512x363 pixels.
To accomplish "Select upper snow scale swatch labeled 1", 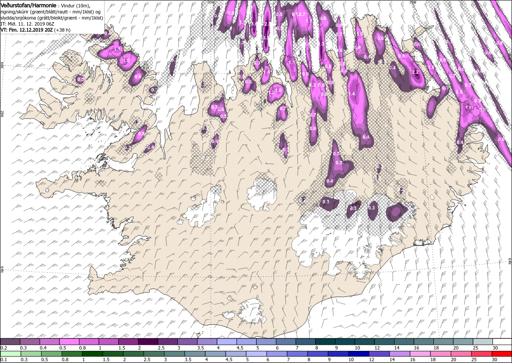I will click(109, 341).
